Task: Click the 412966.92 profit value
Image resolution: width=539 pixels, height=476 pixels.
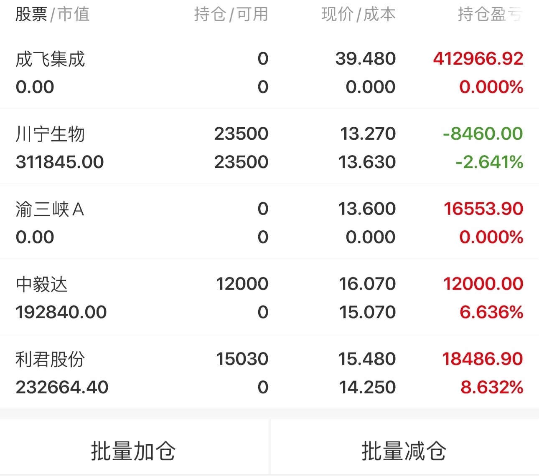Action: pos(478,59)
